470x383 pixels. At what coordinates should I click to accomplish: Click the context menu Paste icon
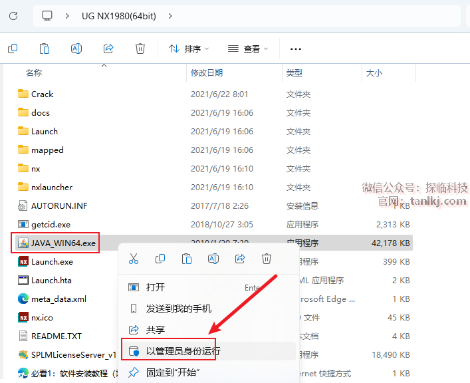[x=187, y=259]
